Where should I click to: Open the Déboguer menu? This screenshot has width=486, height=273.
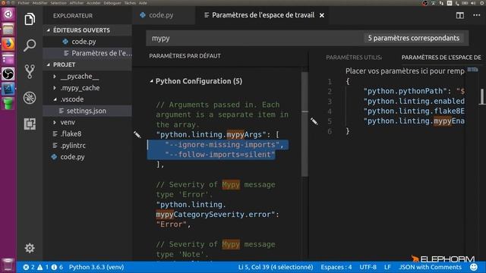pyautogui.click(x=112, y=3)
